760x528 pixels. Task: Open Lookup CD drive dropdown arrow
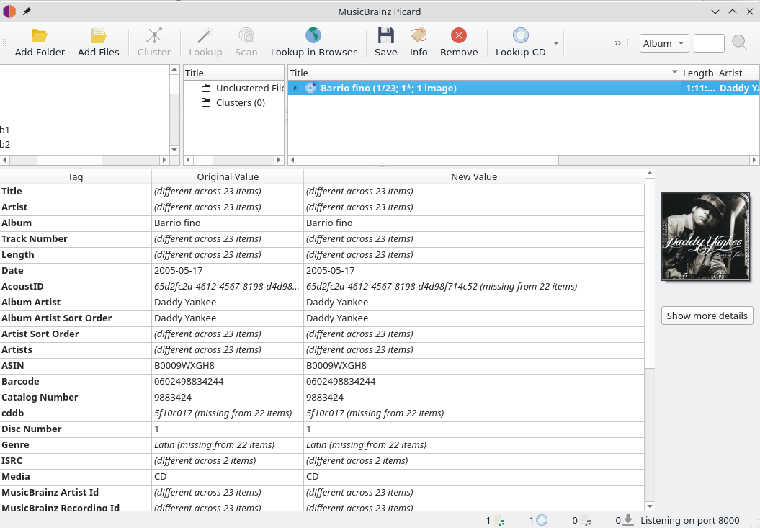tap(555, 43)
